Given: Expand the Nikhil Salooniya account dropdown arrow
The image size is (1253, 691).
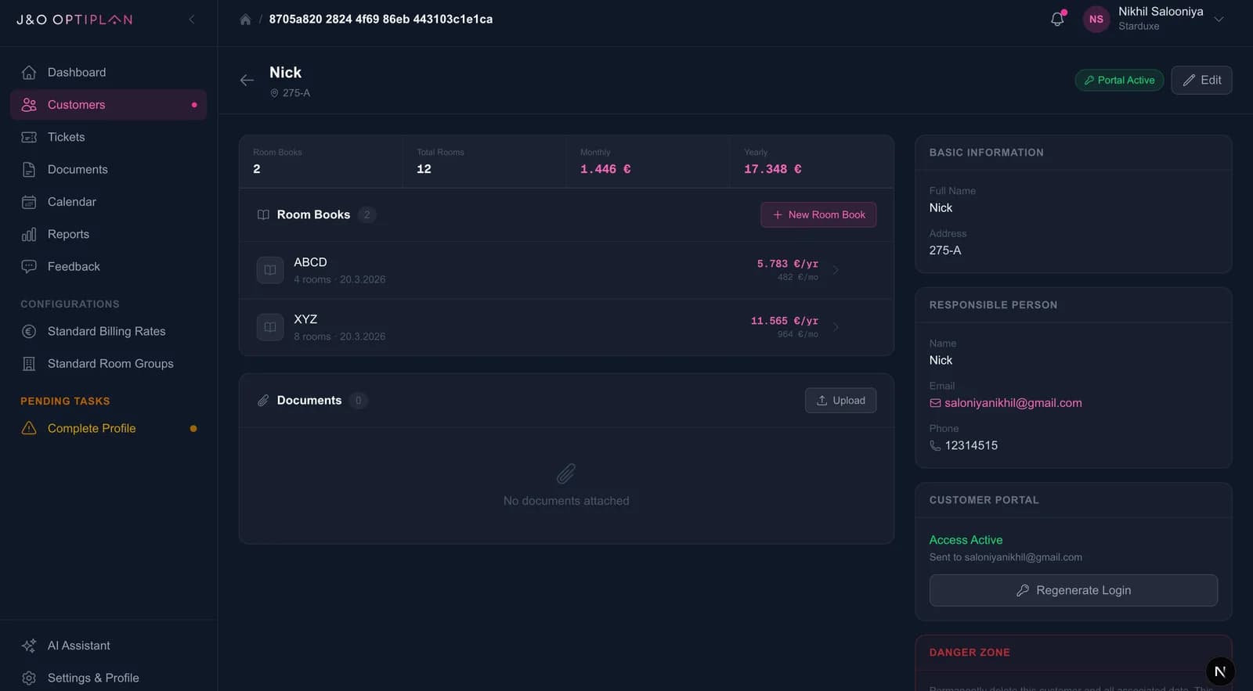Looking at the screenshot, I should pyautogui.click(x=1219, y=20).
